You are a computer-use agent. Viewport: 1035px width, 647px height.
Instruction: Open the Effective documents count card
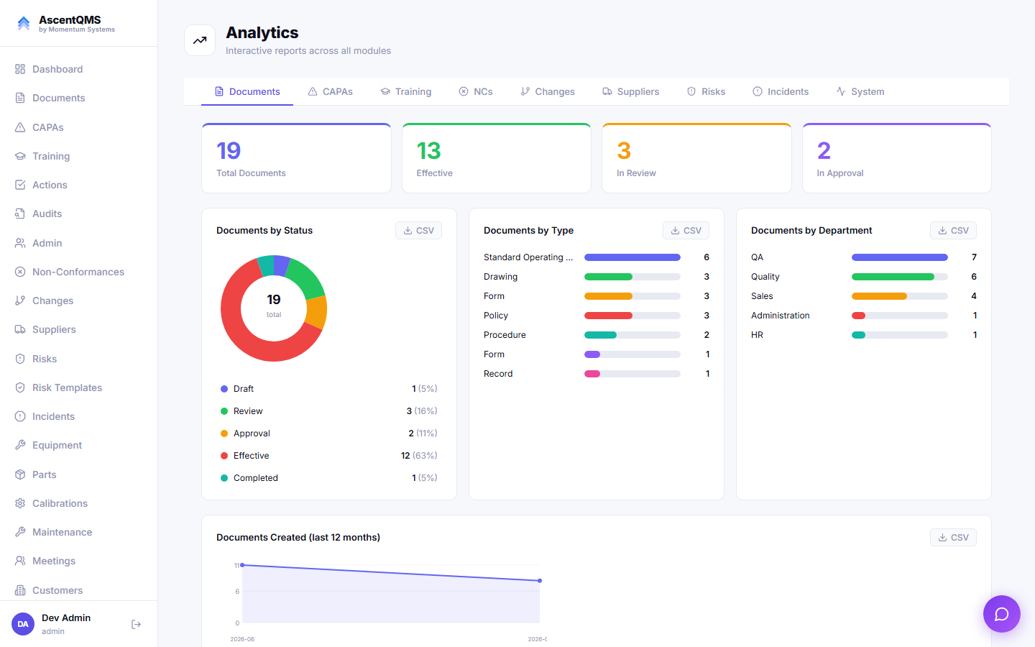(x=497, y=158)
